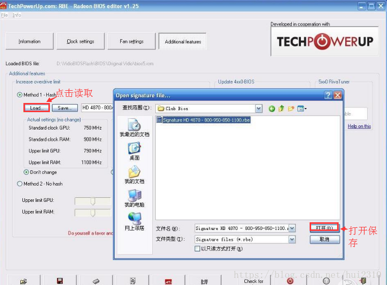Click the 1100 MHz Upper limit RAM value
Image resolution: width=387 pixels, height=285 pixels.
point(91,163)
